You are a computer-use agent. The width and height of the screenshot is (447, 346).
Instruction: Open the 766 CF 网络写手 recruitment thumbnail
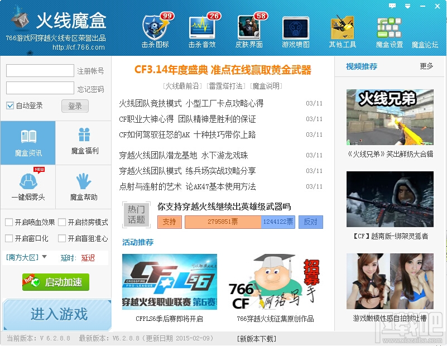point(273,282)
